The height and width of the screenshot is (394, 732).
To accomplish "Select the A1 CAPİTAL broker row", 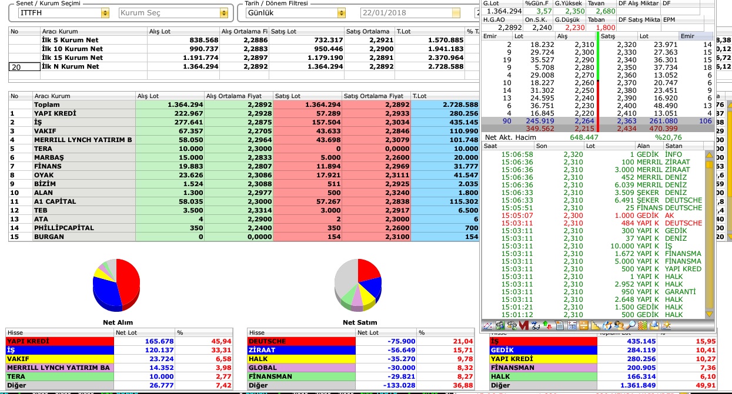I will coord(243,201).
